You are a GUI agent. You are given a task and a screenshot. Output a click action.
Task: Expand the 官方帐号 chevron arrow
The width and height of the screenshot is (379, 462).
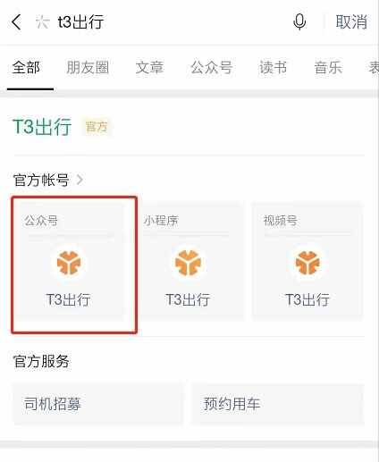[x=80, y=180]
